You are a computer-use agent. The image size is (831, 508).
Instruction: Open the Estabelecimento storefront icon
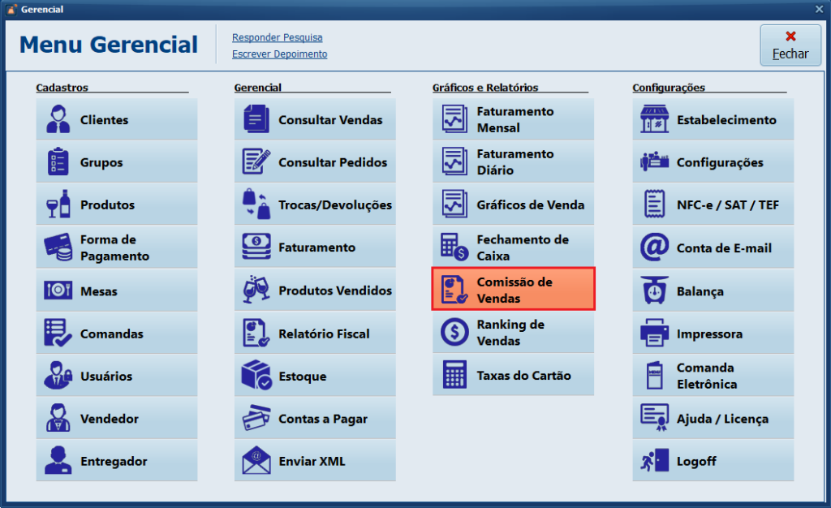[655, 119]
